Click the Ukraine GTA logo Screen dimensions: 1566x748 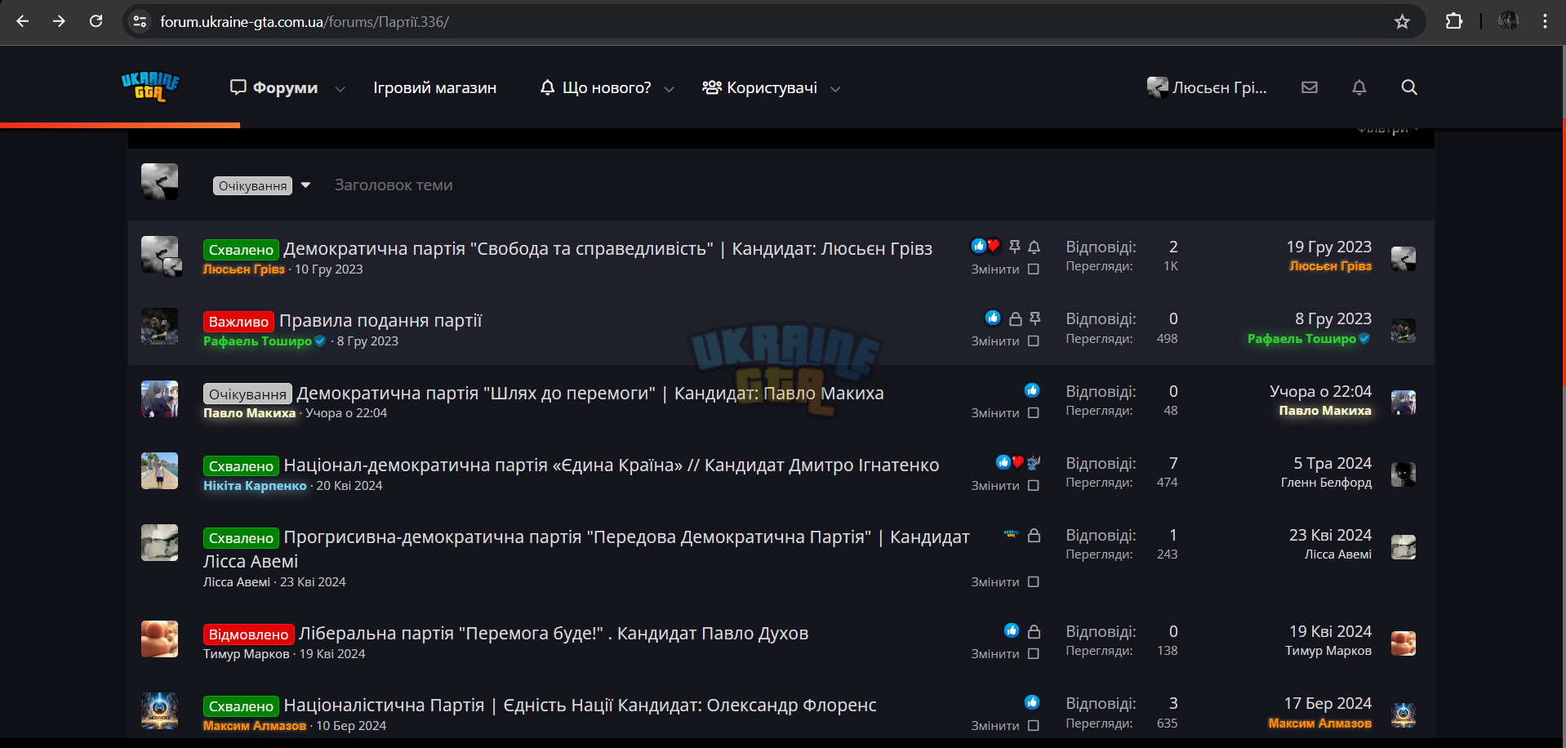click(x=150, y=87)
